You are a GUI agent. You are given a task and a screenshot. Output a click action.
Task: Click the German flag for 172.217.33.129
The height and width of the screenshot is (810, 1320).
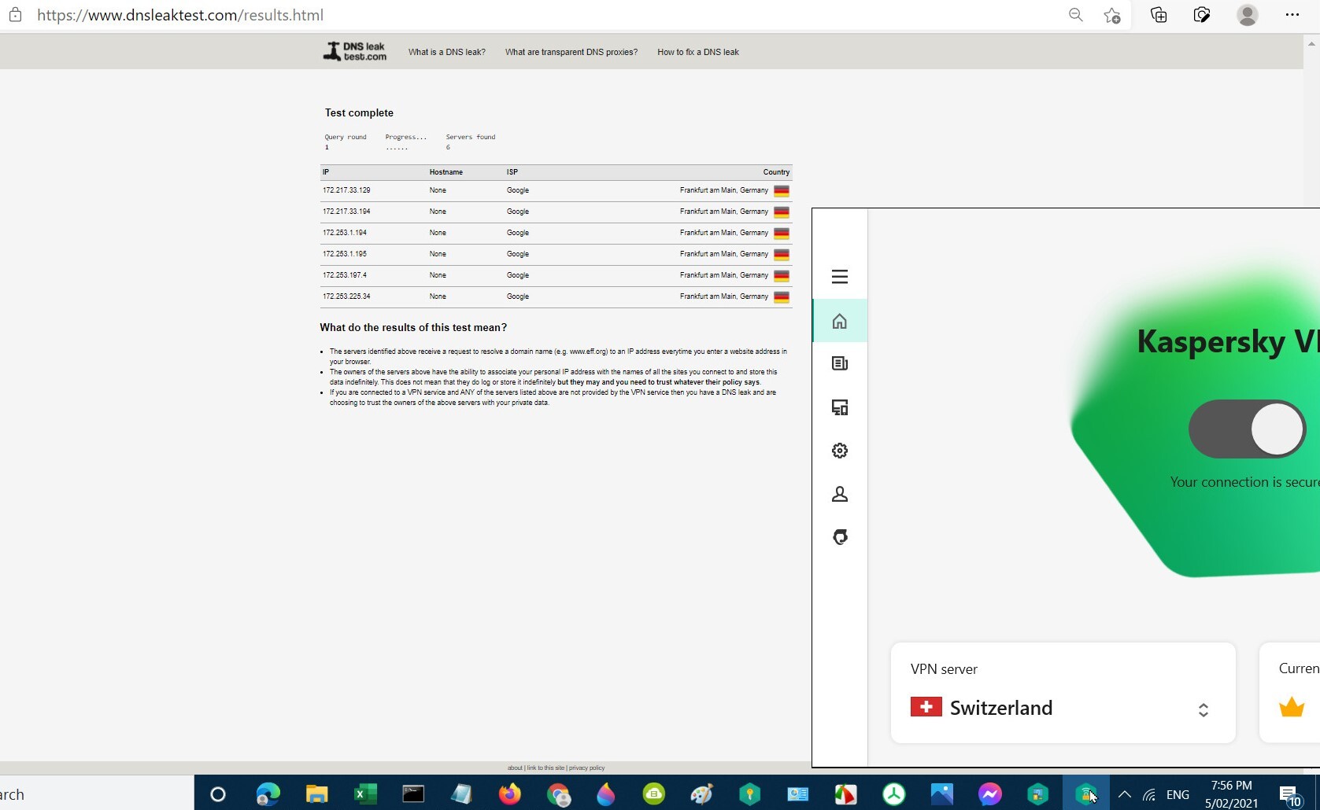point(782,191)
